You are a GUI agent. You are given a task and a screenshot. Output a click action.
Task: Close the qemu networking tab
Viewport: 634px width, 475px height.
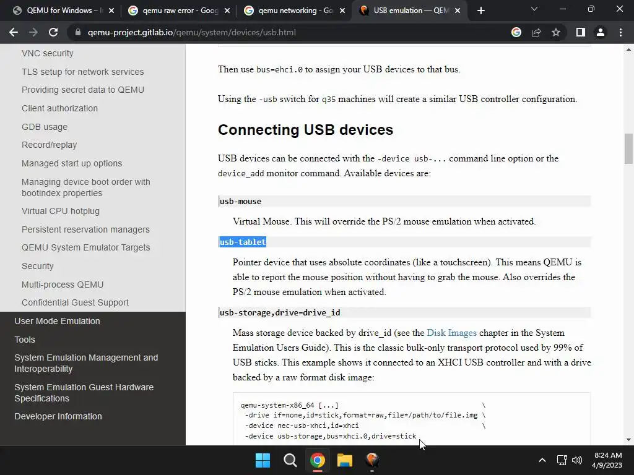(342, 11)
